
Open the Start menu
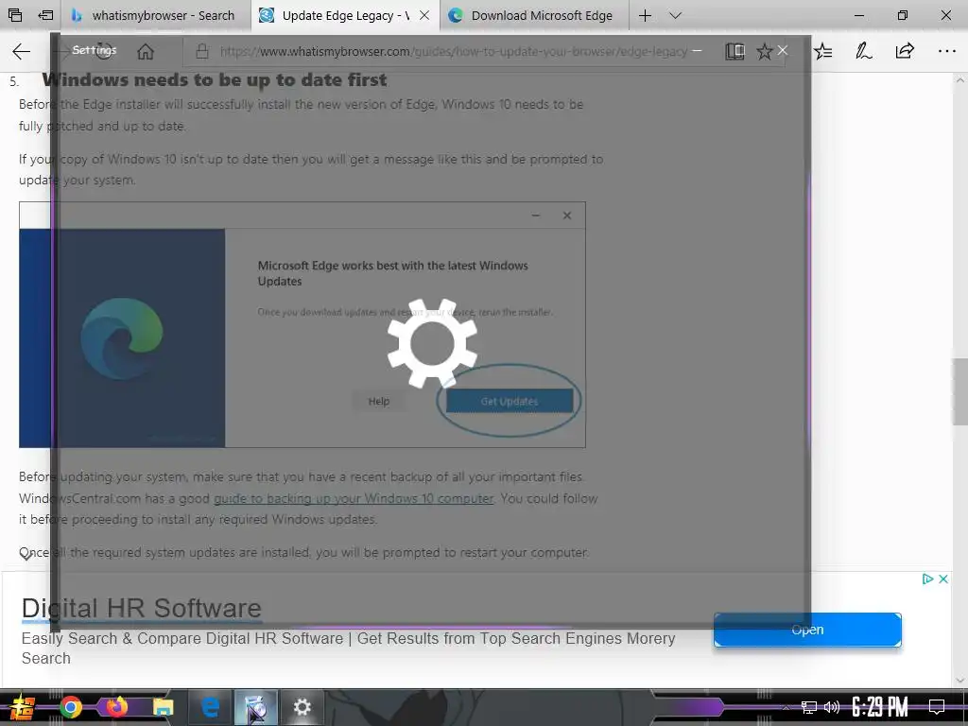point(21,707)
